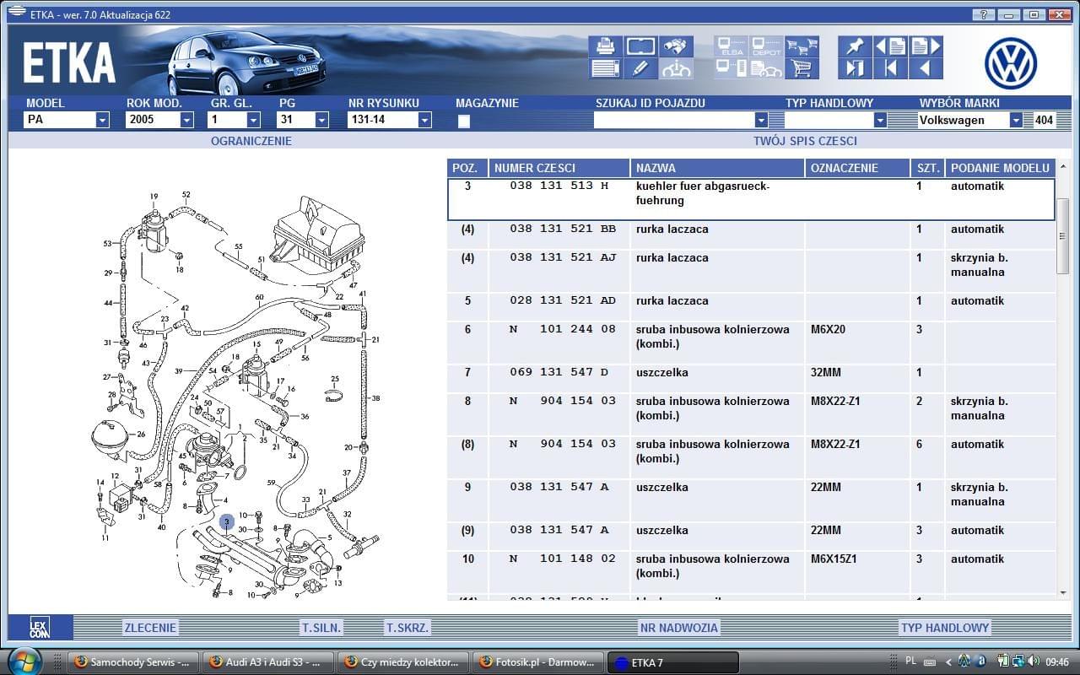Go to the previous page icon
The image size is (1080, 675).
click(x=890, y=46)
